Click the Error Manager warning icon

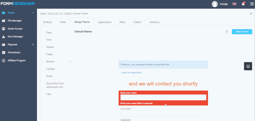[x=3, y=37]
